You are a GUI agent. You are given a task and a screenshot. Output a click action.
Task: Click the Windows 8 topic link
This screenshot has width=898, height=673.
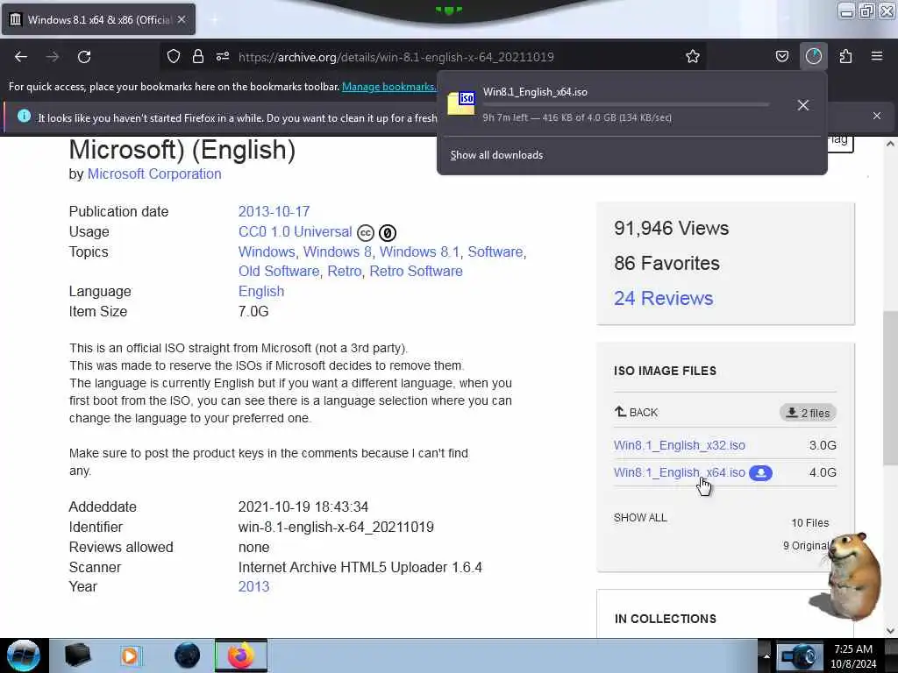pos(337,251)
